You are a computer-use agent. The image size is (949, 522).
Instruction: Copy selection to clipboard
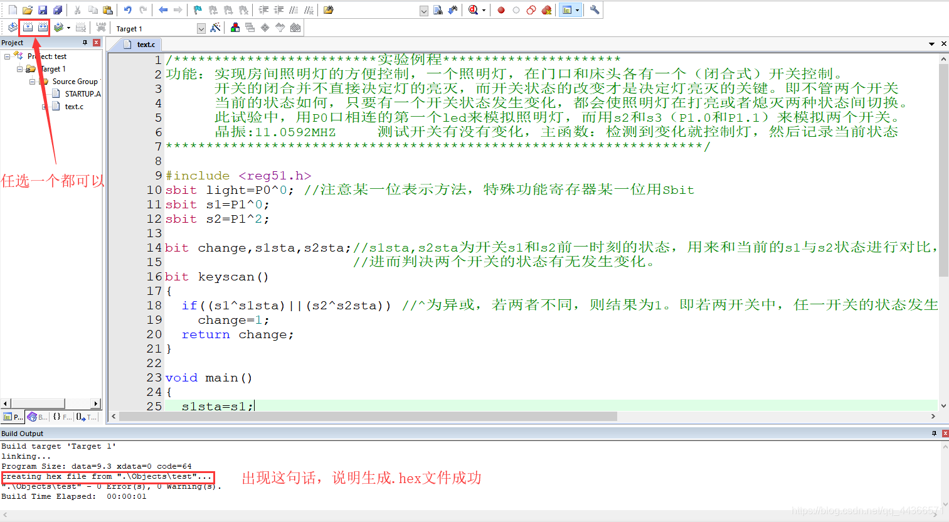(93, 10)
